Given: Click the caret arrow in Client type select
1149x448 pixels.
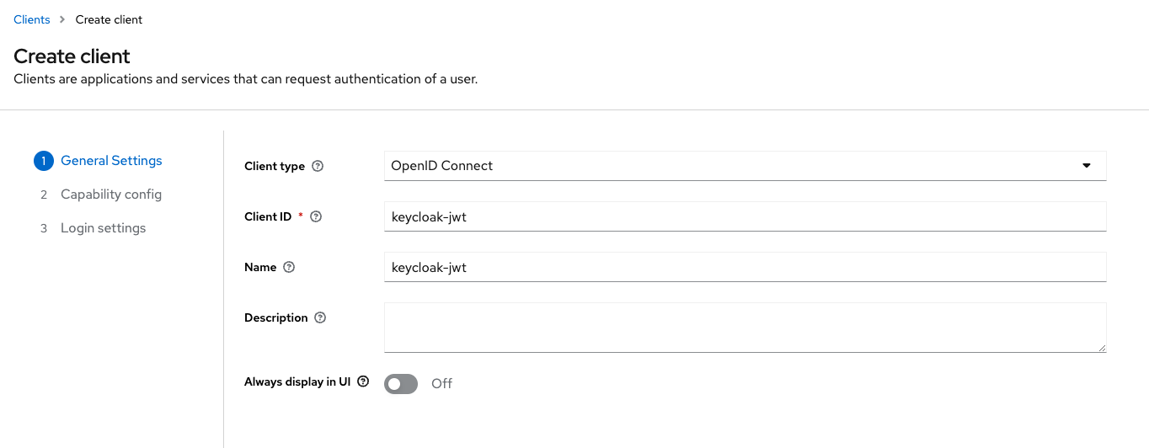Looking at the screenshot, I should (x=1087, y=166).
